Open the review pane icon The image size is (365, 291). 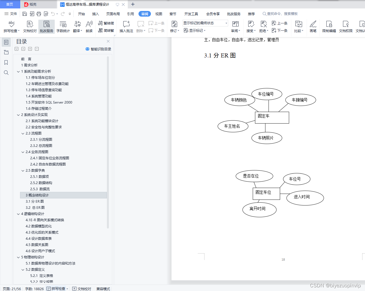coord(235,24)
